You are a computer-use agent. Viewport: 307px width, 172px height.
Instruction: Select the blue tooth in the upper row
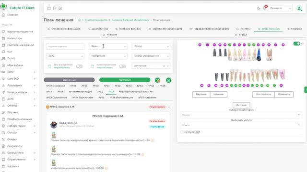tap(259, 55)
